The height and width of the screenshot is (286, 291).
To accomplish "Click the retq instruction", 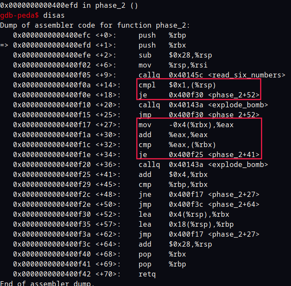I will tap(147, 274).
